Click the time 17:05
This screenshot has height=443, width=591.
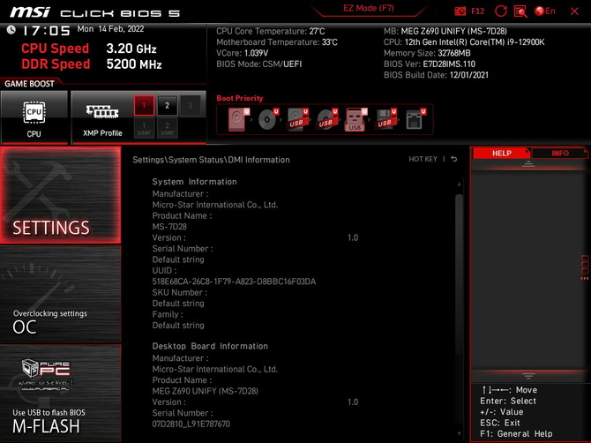pos(47,31)
